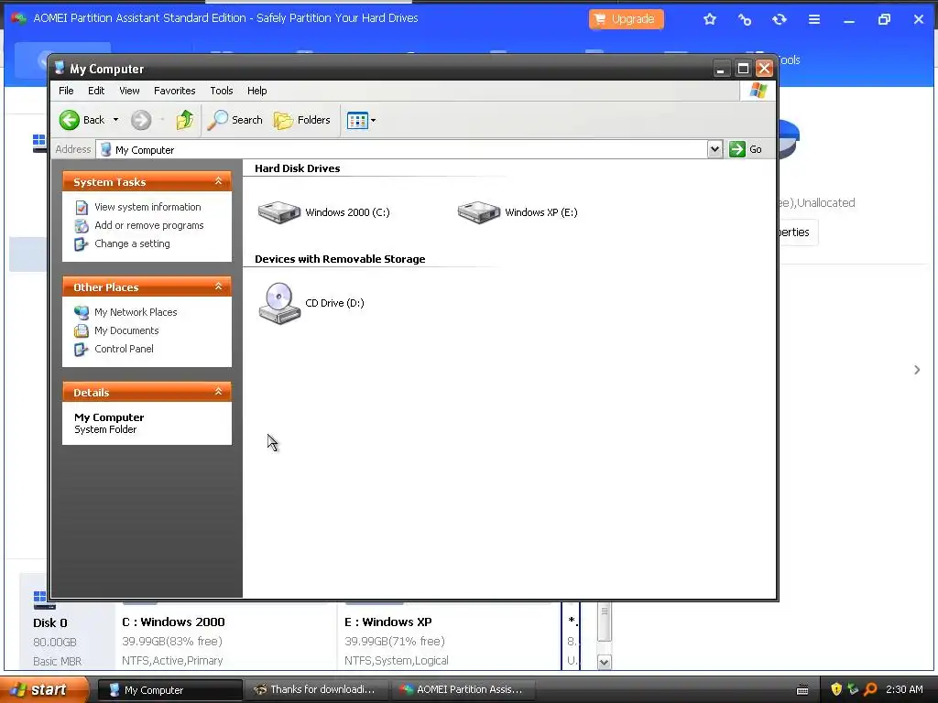This screenshot has width=938, height=703.
Task: Click the orange magnifier tray icon
Action: coord(870,690)
